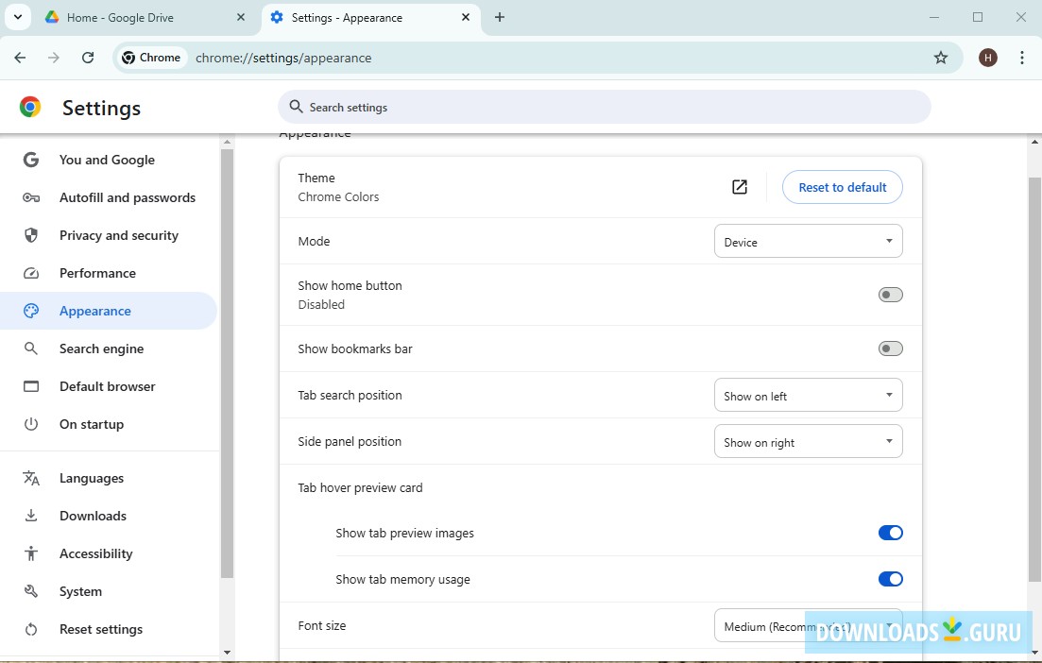The height and width of the screenshot is (663, 1042).
Task: Open the Mode dropdown showing Device
Action: tap(808, 241)
